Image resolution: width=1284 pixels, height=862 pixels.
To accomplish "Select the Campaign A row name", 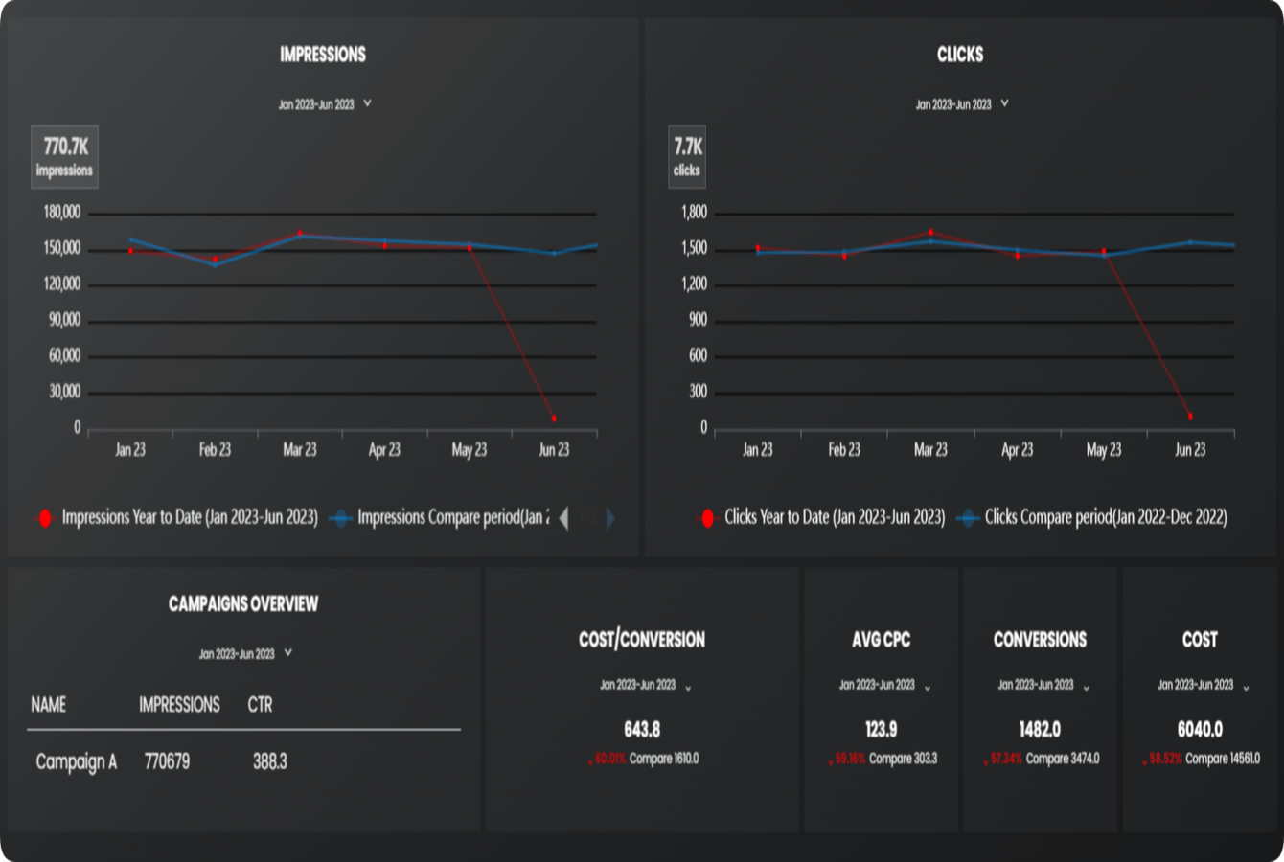I will (x=77, y=762).
